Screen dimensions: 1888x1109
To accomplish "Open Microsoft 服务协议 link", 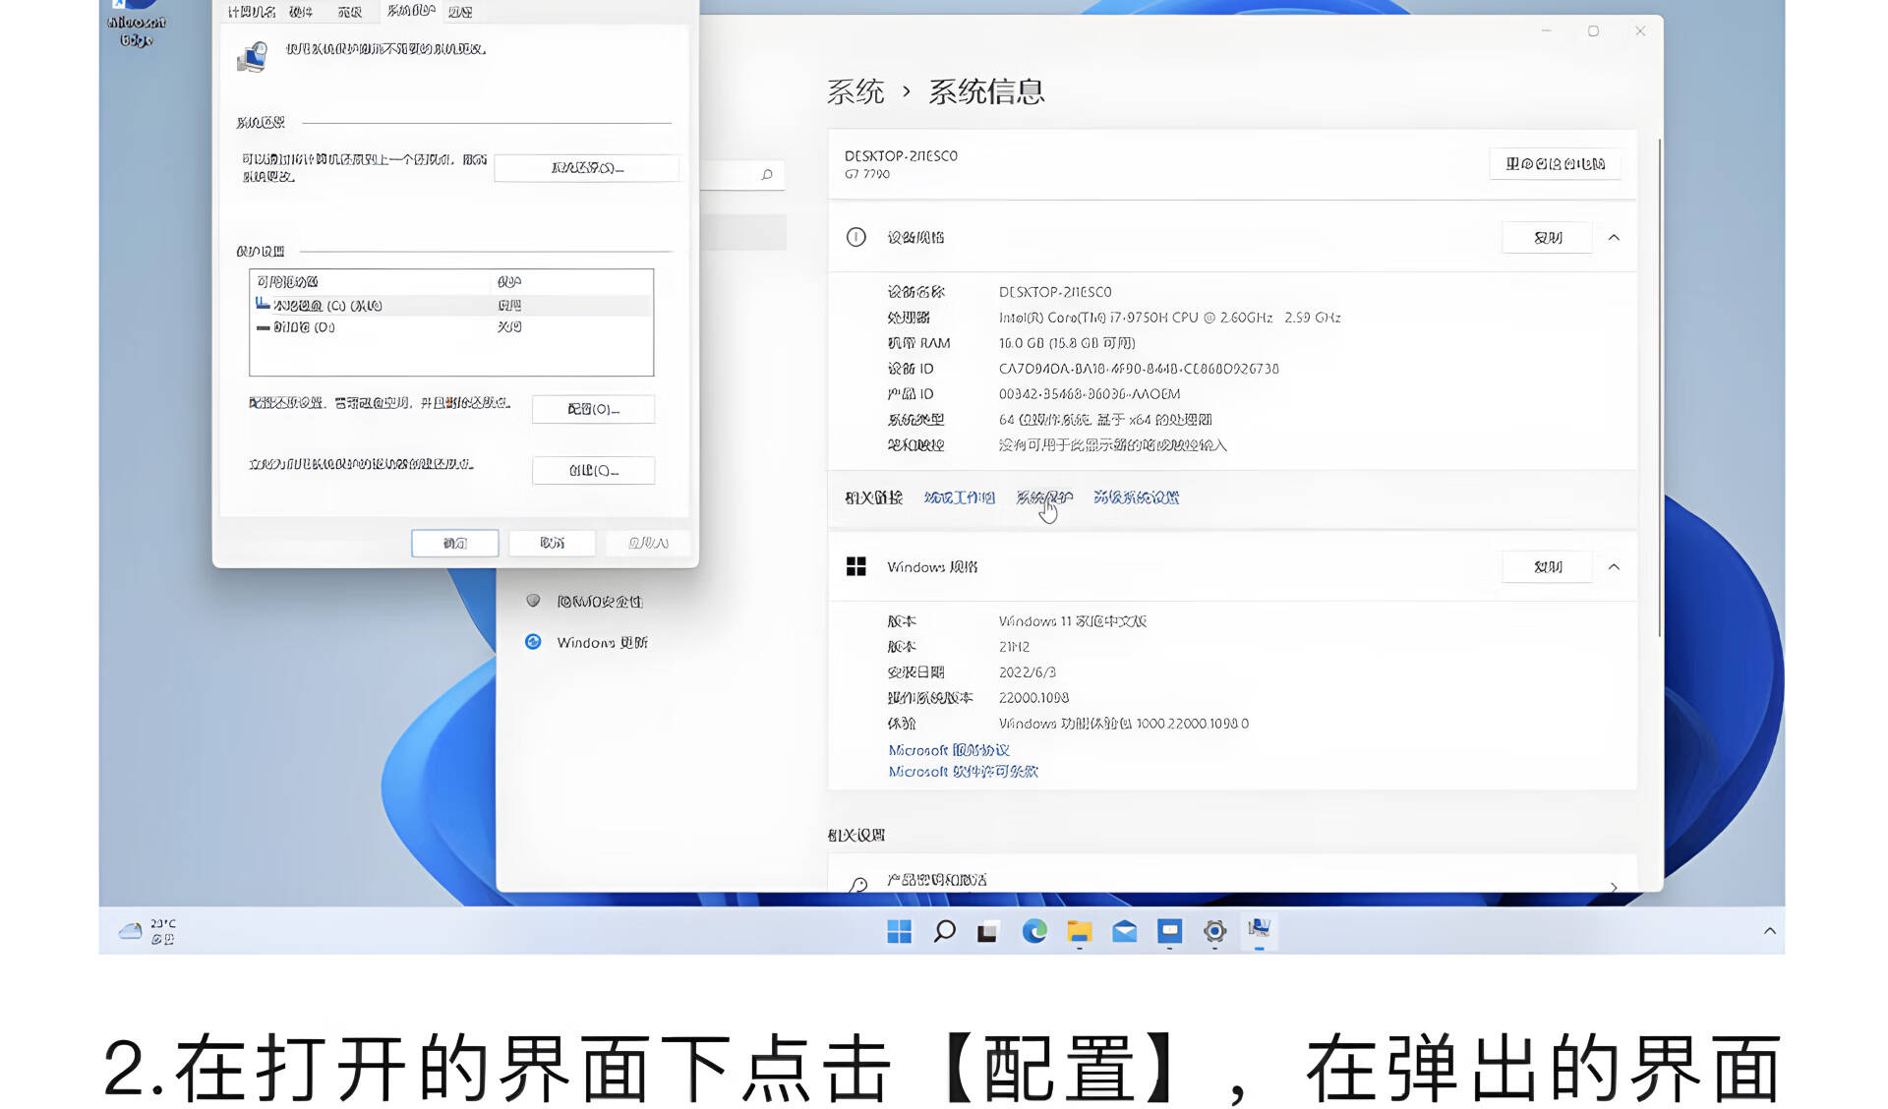I will tap(949, 750).
